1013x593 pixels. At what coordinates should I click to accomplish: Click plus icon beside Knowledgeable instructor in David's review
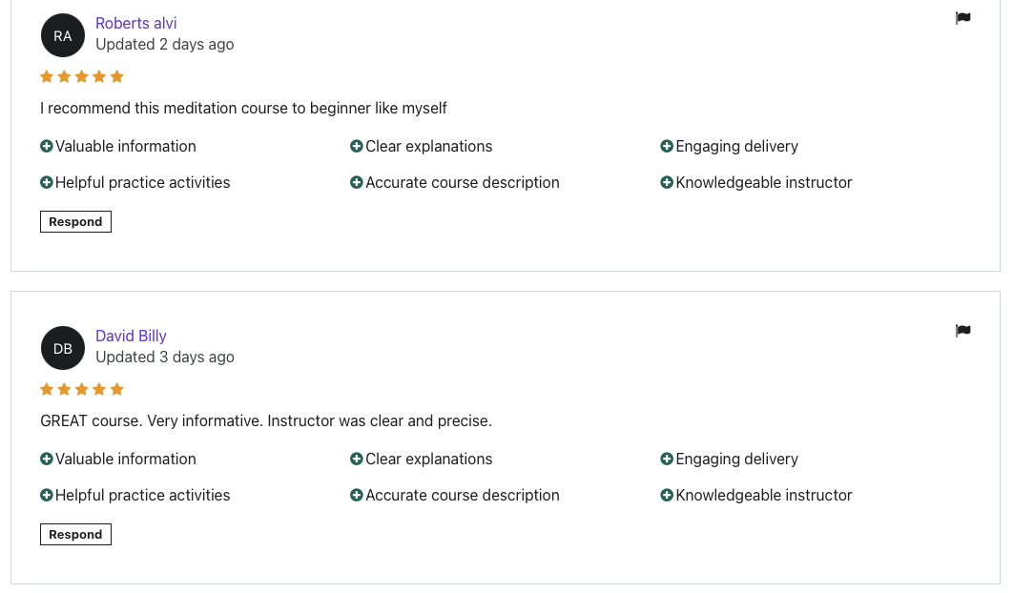tap(667, 496)
